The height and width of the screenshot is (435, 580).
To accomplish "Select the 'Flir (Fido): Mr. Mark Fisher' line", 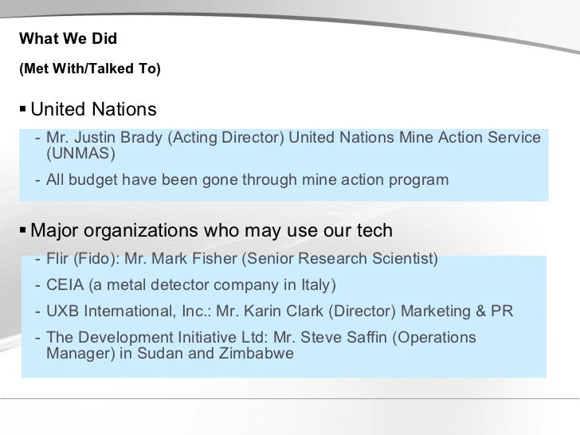I will click(x=241, y=260).
